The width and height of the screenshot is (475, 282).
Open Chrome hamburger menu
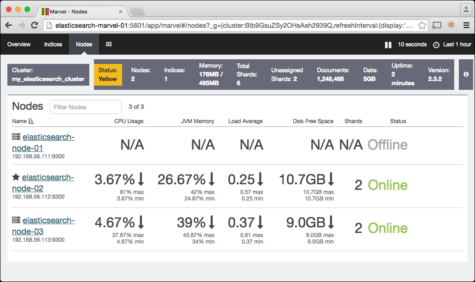[x=467, y=25]
